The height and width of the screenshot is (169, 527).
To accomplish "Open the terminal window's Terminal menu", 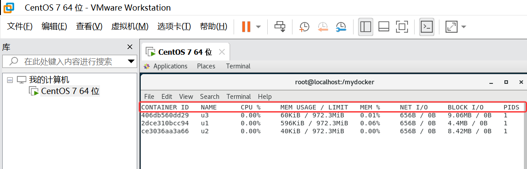I will pyautogui.click(x=238, y=97).
